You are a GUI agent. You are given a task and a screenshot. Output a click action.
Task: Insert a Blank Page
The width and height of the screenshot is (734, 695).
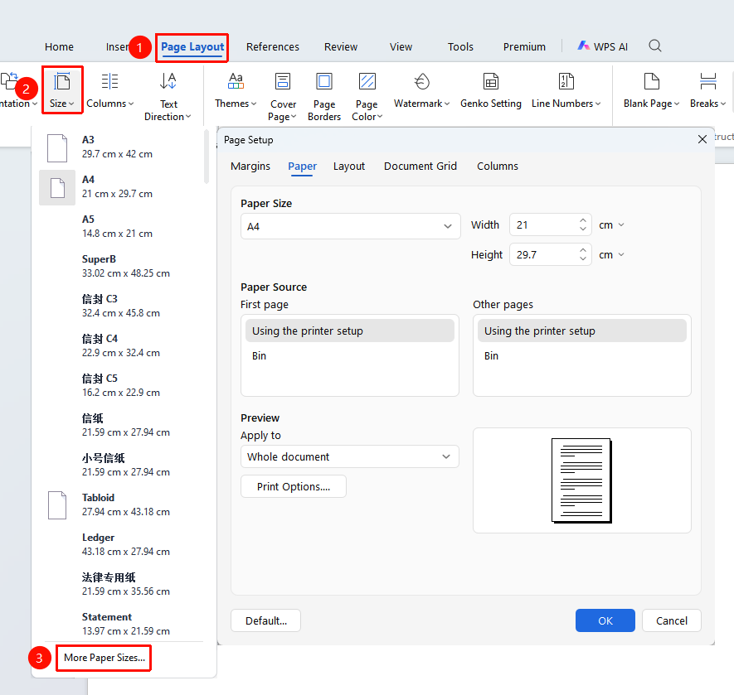point(652,81)
